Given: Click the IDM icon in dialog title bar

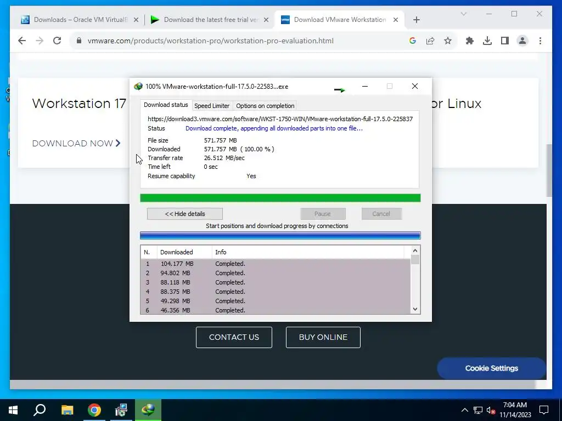Looking at the screenshot, I should tap(138, 87).
